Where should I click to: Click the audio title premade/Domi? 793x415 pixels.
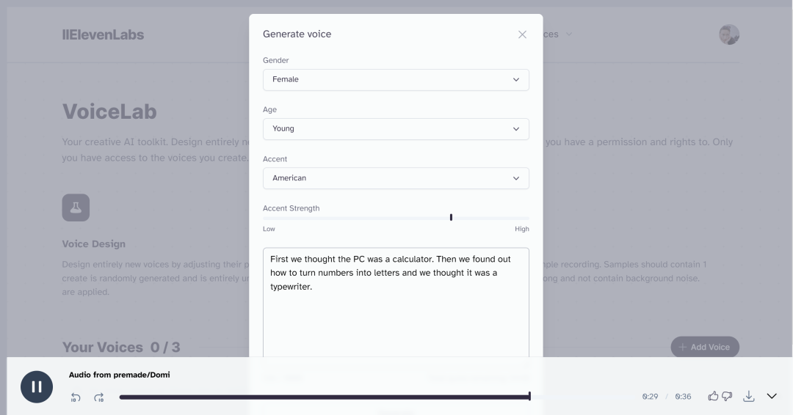coord(119,375)
